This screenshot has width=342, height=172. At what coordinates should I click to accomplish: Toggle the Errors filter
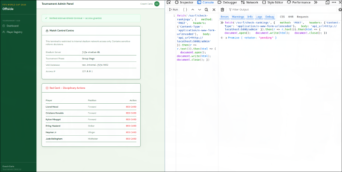click(224, 17)
